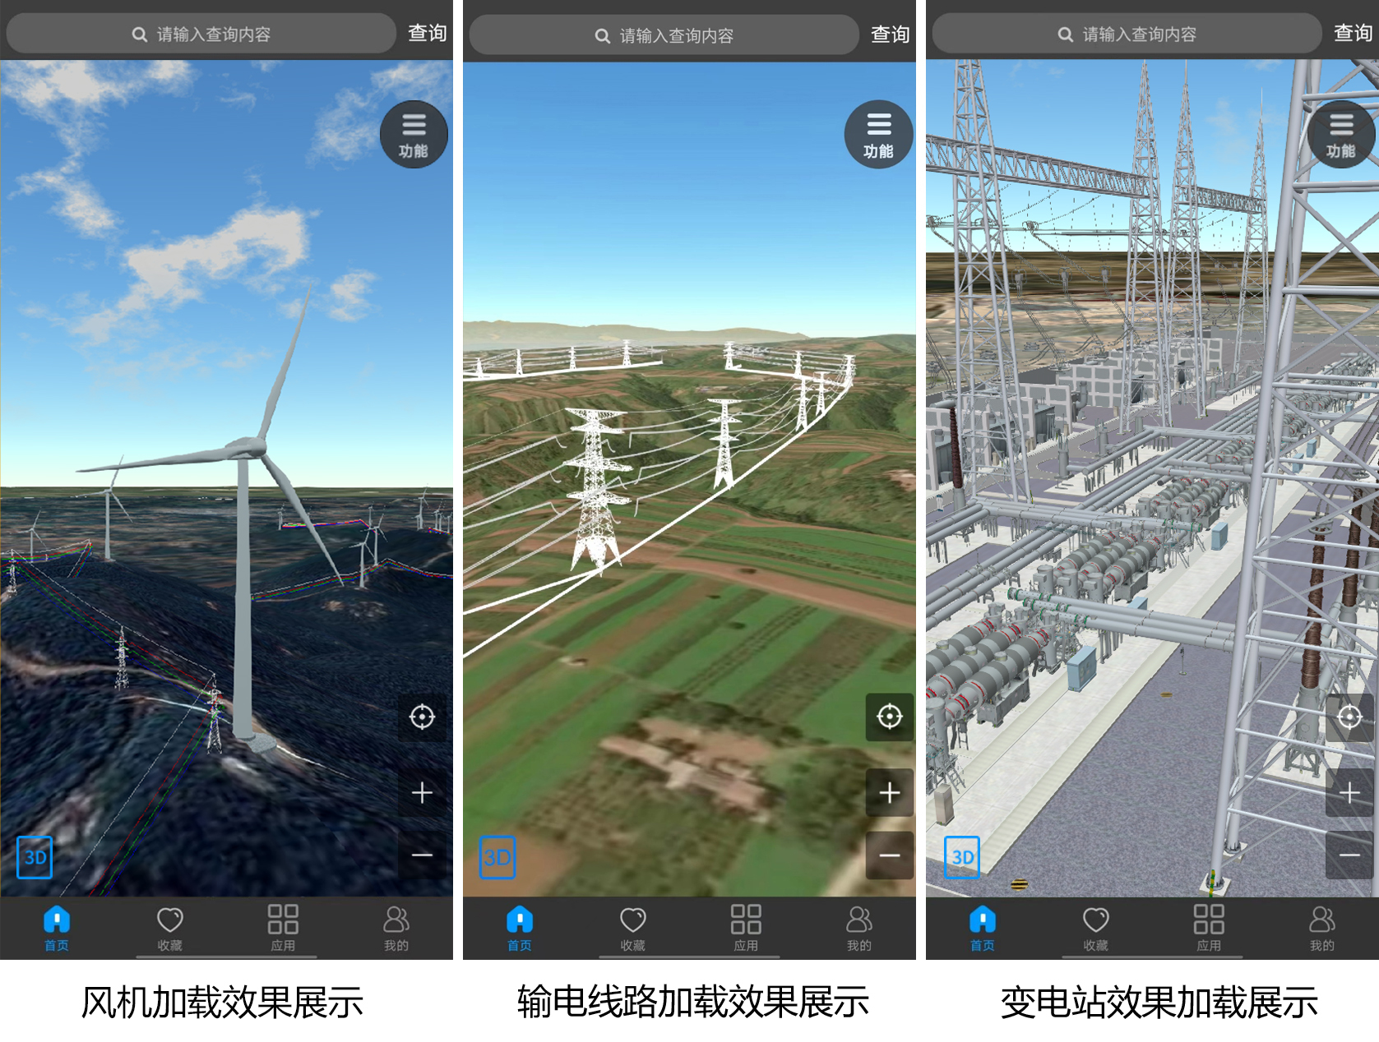Click the search field on transmission line screen
The width and height of the screenshot is (1379, 1042).
click(664, 36)
